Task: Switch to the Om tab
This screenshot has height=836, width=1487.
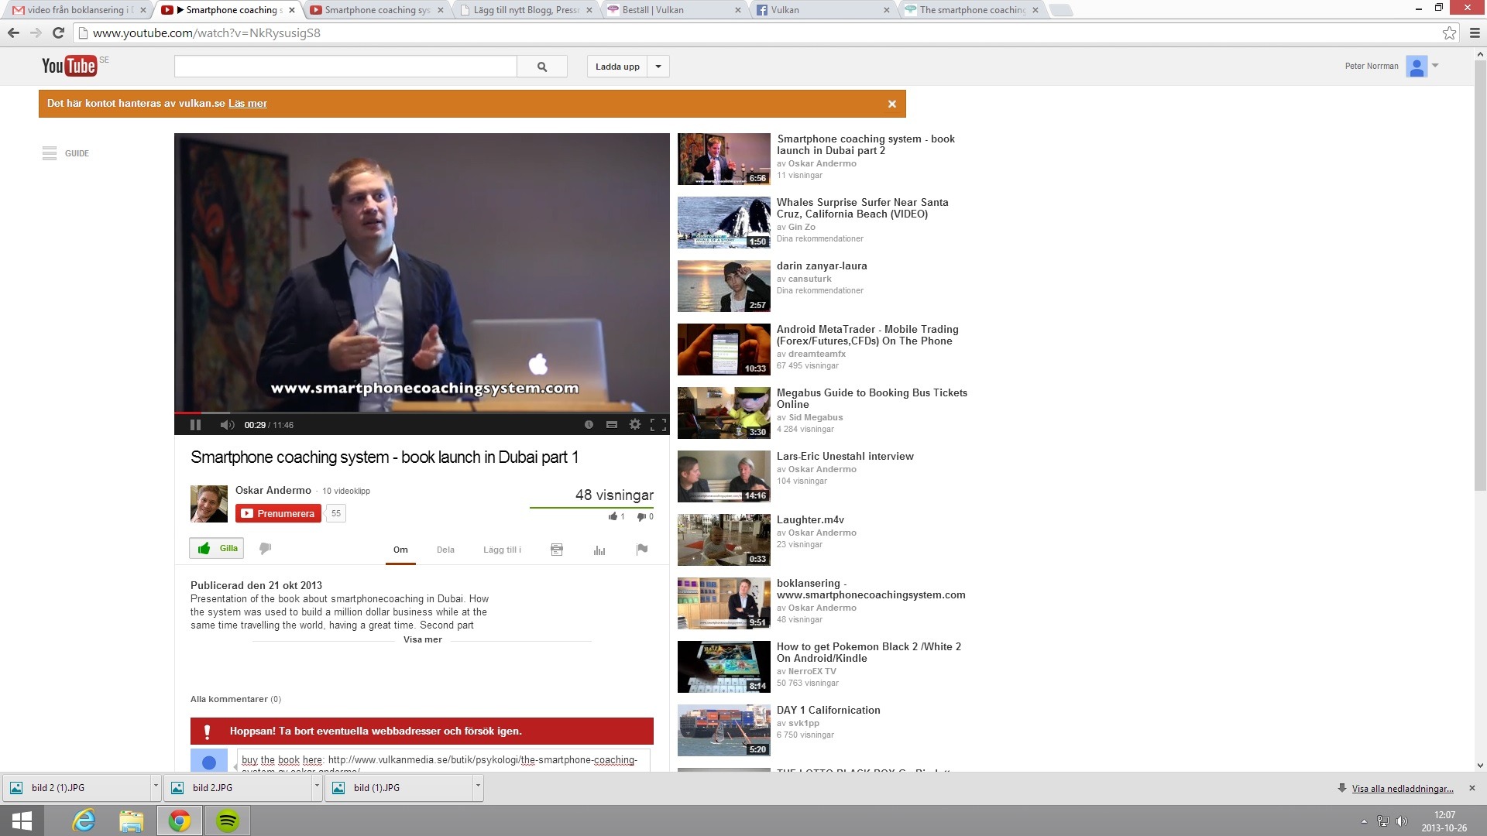Action: (x=400, y=550)
